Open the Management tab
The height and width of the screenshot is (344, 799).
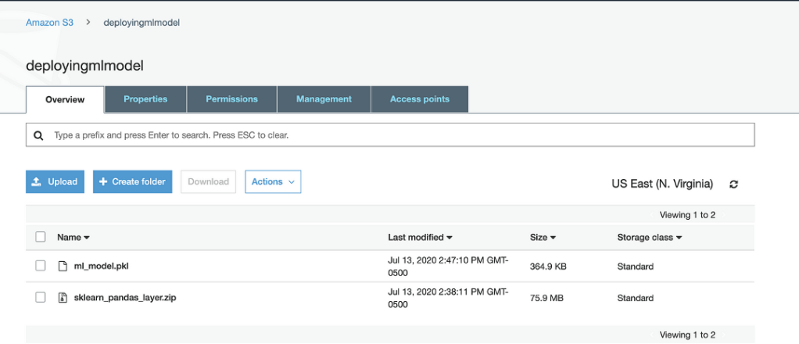pyautogui.click(x=324, y=99)
